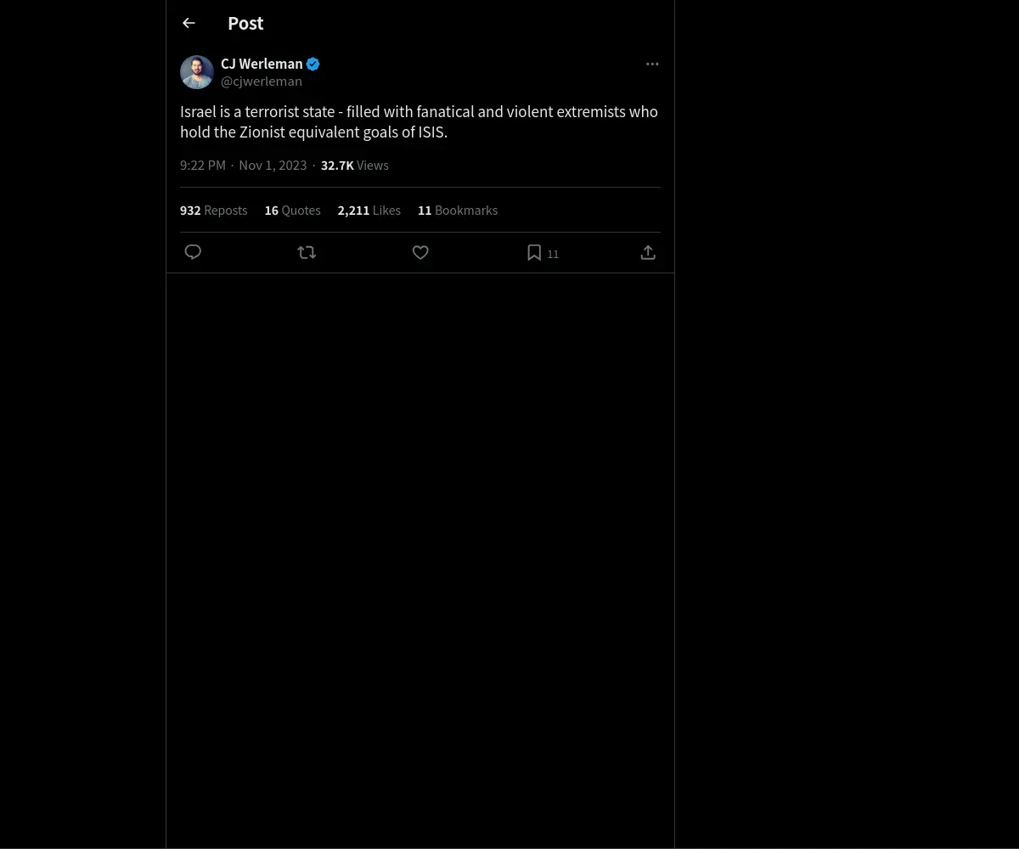
Task: View the 2,211 Likes list
Action: point(369,210)
